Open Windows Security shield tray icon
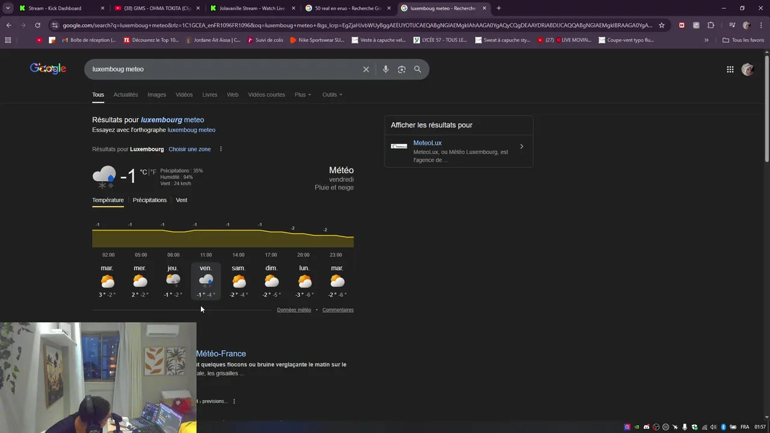Viewport: 770px width, 433px height. click(x=695, y=427)
